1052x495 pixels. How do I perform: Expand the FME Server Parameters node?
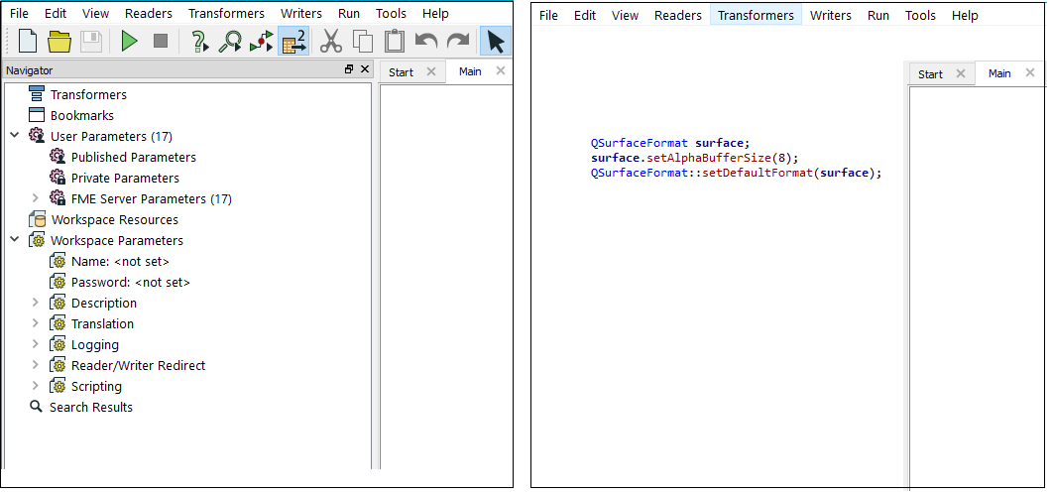pyautogui.click(x=36, y=198)
